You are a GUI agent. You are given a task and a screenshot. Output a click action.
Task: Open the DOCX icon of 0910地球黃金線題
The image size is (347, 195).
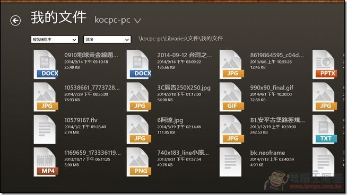pyautogui.click(x=46, y=64)
